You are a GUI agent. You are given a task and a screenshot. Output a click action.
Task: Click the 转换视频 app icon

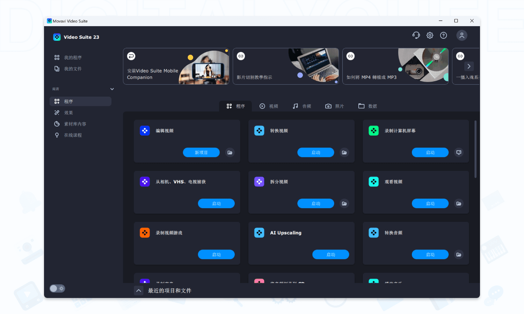tap(259, 130)
